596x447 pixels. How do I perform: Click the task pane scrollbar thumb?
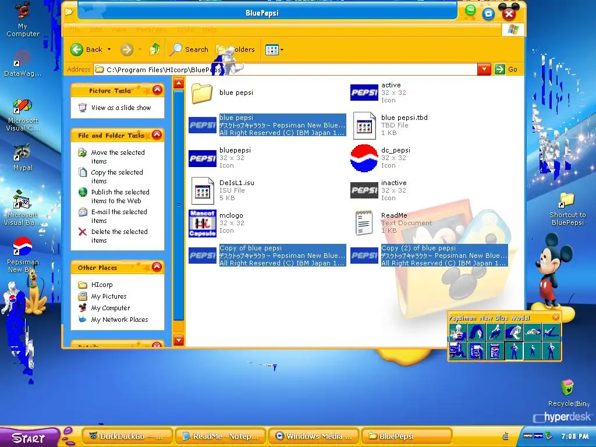click(x=179, y=205)
